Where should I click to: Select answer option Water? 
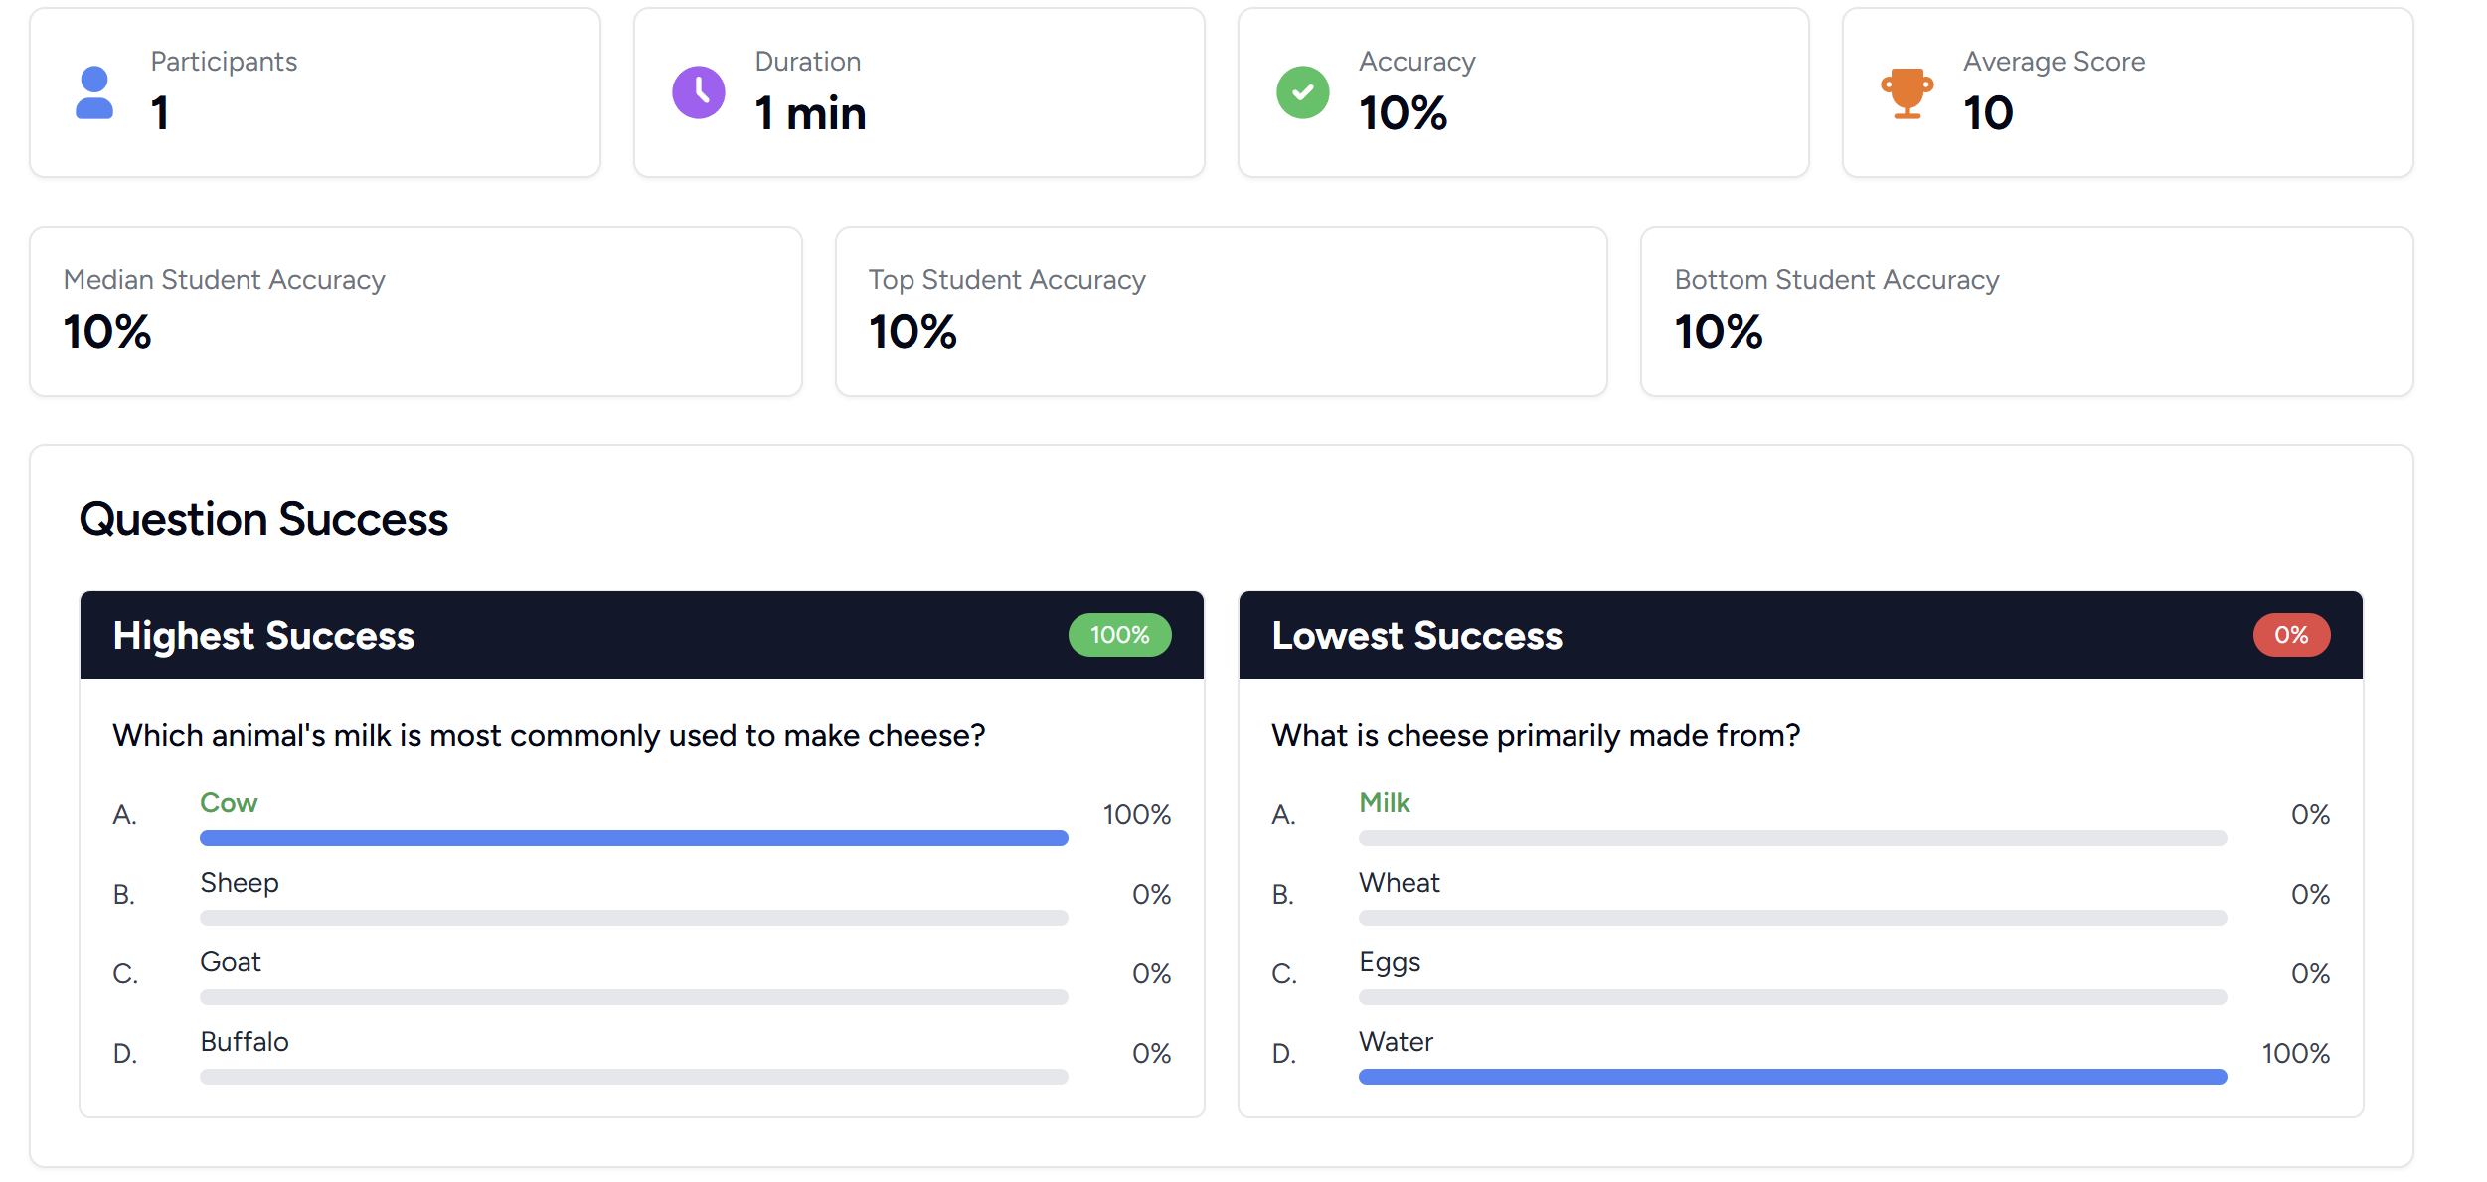pos(1396,1041)
